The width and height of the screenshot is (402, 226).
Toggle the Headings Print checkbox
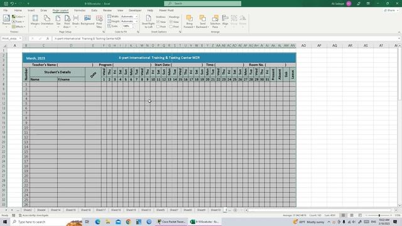(x=171, y=26)
